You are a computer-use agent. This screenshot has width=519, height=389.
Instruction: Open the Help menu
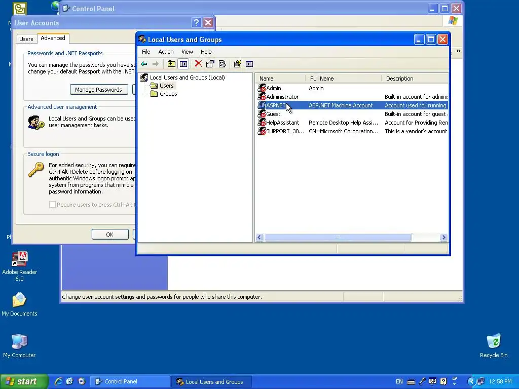(206, 52)
